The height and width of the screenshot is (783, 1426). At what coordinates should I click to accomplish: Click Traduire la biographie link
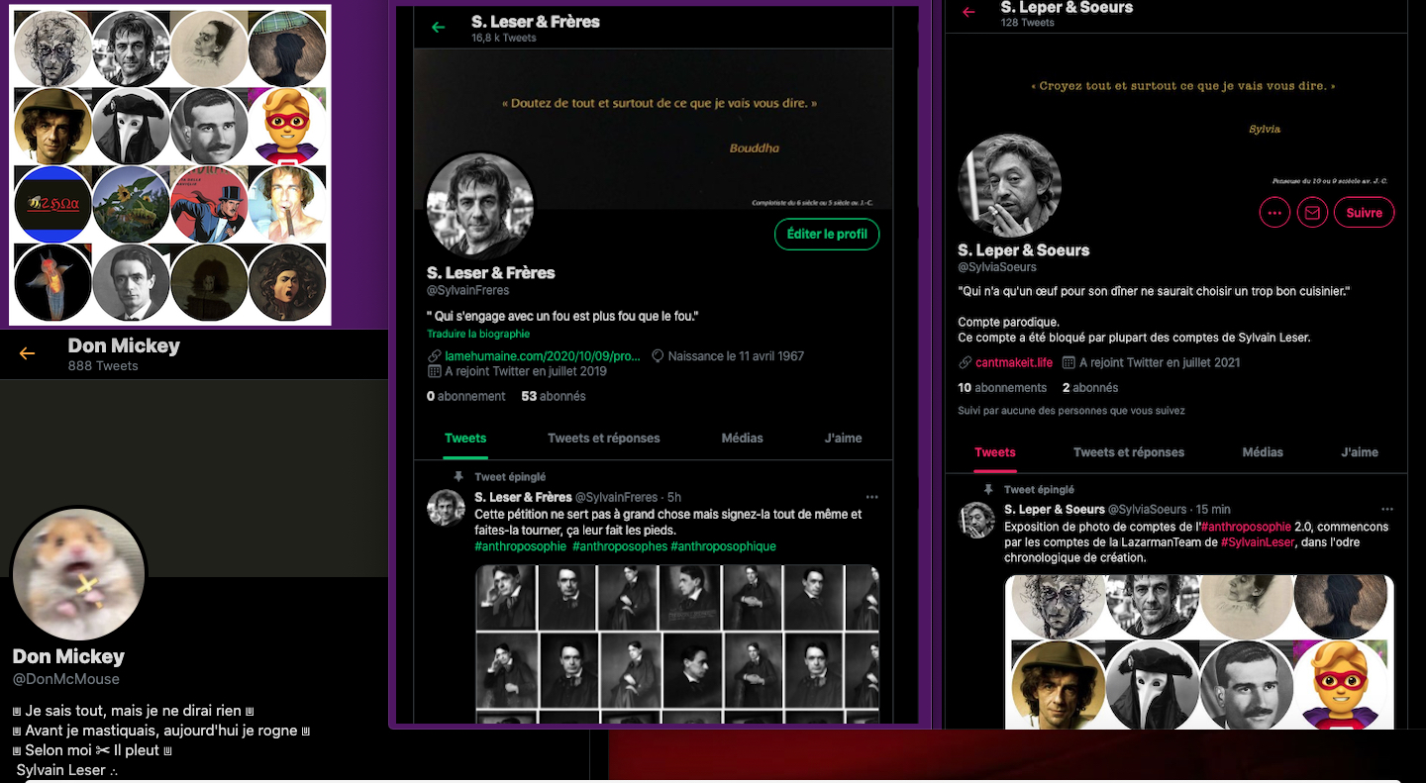point(478,335)
